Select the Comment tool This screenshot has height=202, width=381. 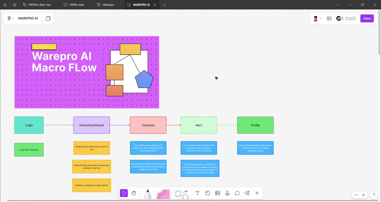(x=237, y=193)
